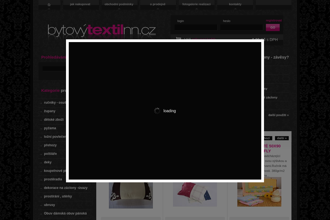330x220 pixels.
Task: Click the 'další »' pagination button
Action: [282, 138]
